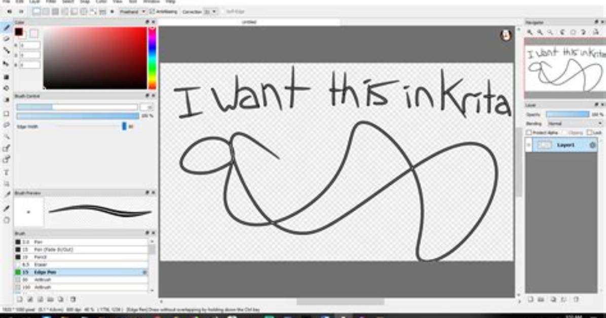606x318 pixels.
Task: Select the 3.0 Pen brush
Action: [81, 242]
